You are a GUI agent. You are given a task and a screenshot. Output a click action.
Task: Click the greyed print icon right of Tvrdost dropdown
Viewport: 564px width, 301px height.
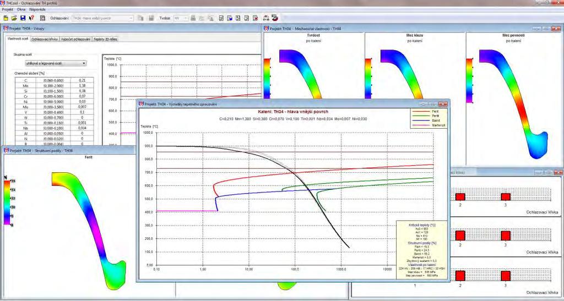[x=193, y=18]
